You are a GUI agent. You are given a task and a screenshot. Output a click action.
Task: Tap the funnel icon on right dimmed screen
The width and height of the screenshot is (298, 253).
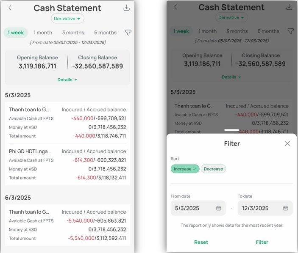click(x=290, y=31)
